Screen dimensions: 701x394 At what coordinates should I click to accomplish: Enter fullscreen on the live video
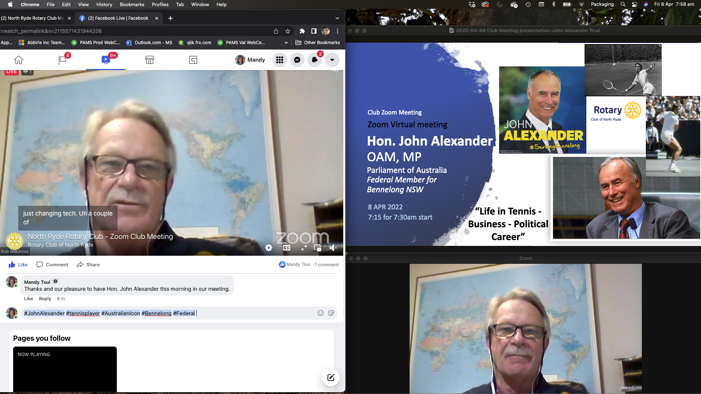click(x=304, y=248)
